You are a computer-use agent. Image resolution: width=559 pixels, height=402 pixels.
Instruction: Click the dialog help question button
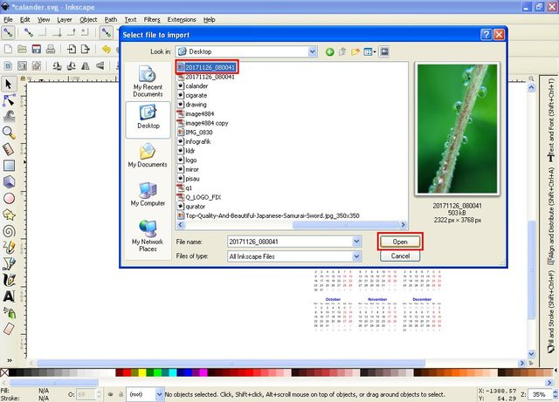(x=486, y=35)
